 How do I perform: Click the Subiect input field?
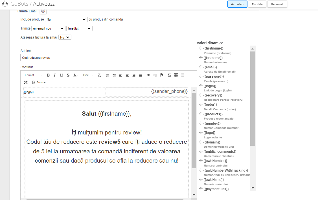109,58
